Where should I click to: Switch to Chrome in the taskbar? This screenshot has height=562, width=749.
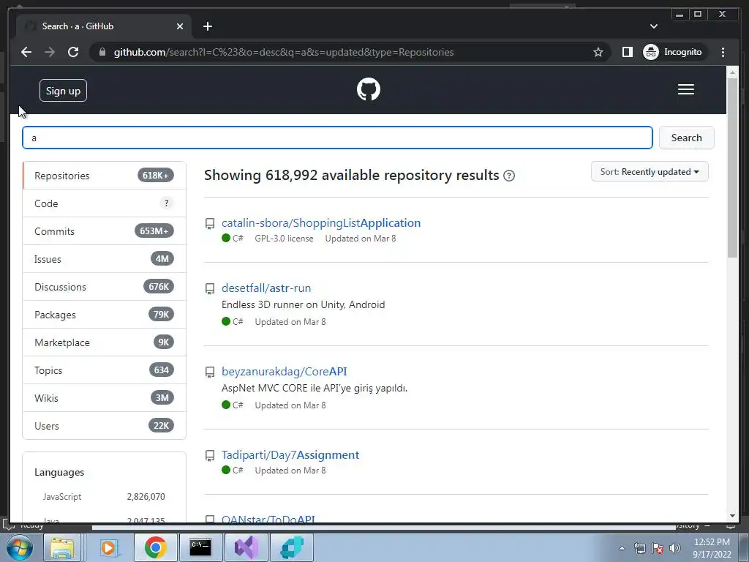pyautogui.click(x=155, y=547)
